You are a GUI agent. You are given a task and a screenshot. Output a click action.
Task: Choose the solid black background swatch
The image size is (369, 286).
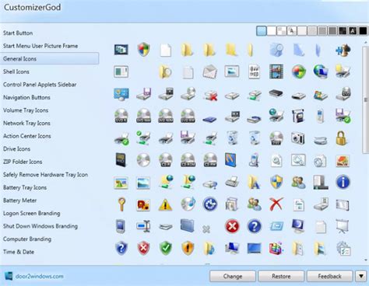point(363,31)
